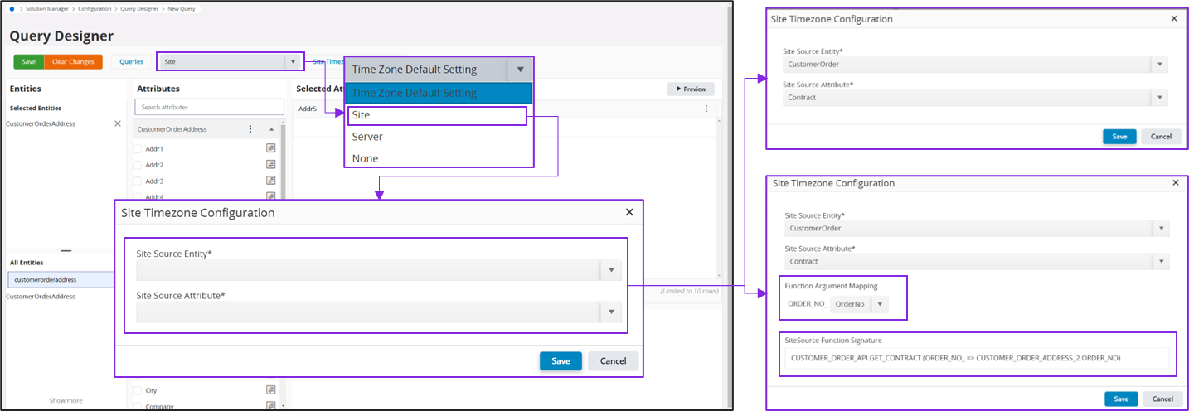Click Show more under All Entities

66,400
